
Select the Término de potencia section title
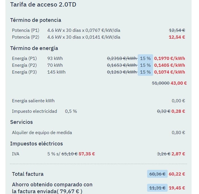tap(36, 20)
